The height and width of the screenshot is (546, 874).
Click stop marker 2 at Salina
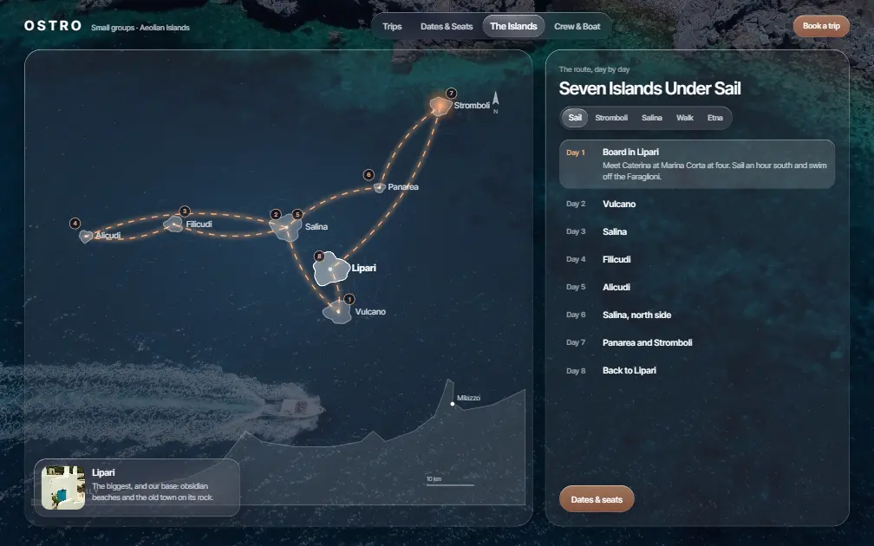click(x=276, y=215)
